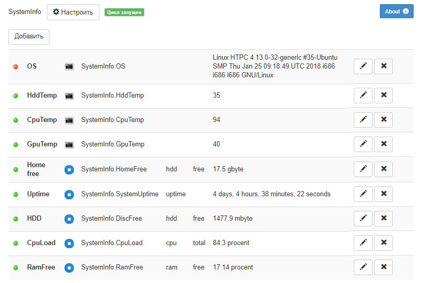Delete the Home free entry with X icon
This screenshot has height=283, width=423.
coord(383,169)
